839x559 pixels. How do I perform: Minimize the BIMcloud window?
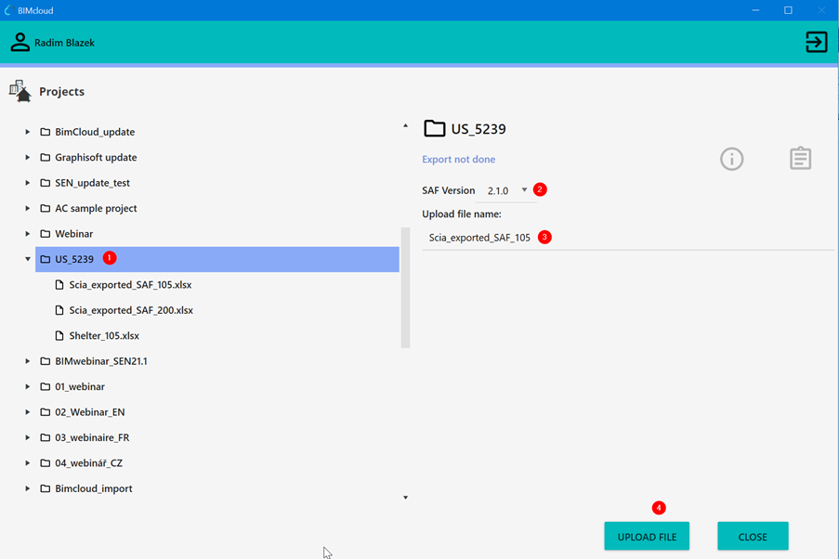(755, 10)
